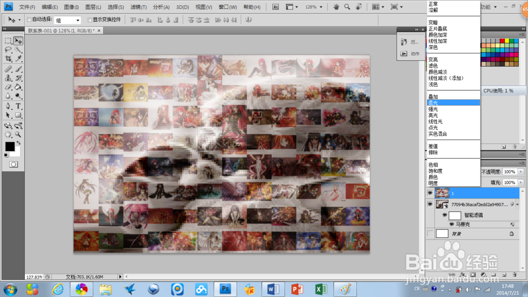
Task: Open the opacity slider arrow
Action: (x=521, y=172)
